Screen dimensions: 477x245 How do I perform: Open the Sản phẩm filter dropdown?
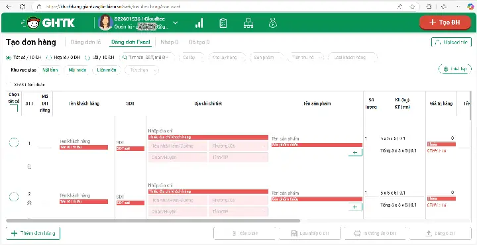point(266,58)
